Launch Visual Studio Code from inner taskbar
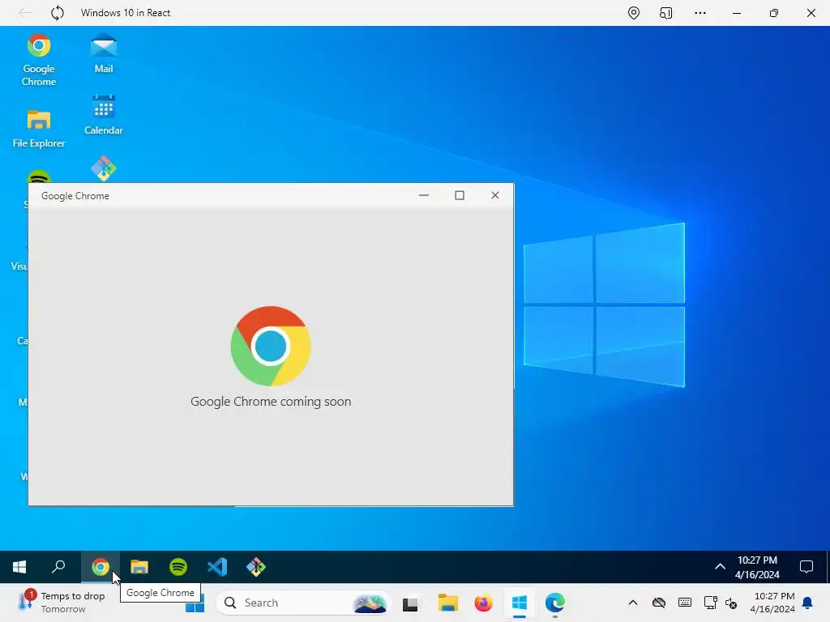 click(x=217, y=567)
